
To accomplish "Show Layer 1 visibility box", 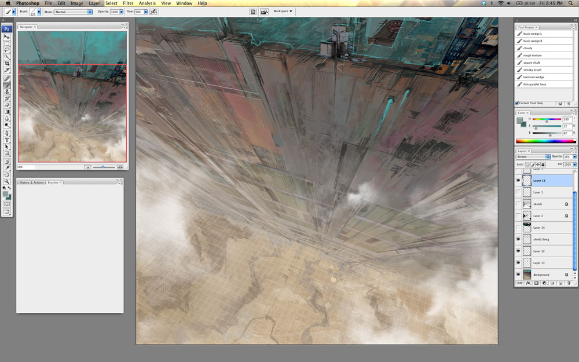I will tap(518, 192).
